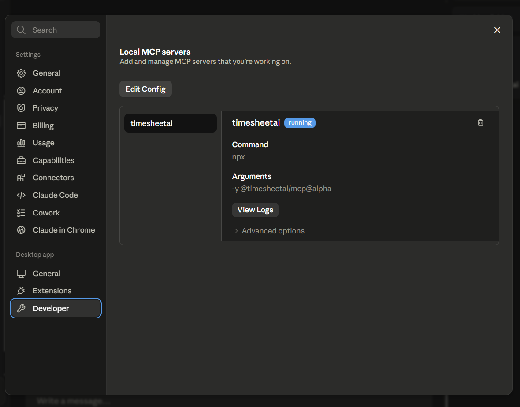This screenshot has width=520, height=407.
Task: Click the running status badge
Action: 300,122
